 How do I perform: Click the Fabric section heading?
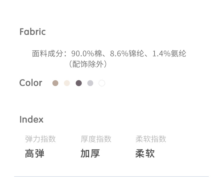pos(33,32)
